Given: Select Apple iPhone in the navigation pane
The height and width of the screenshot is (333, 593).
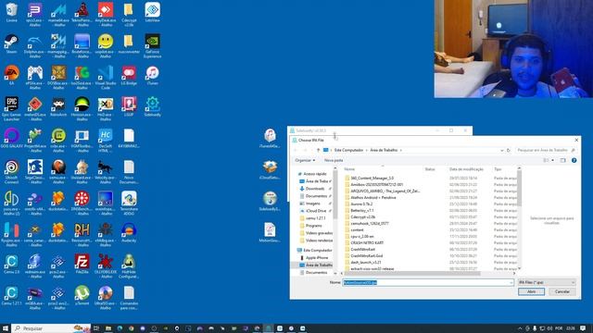Looking at the screenshot, I should tap(317, 258).
